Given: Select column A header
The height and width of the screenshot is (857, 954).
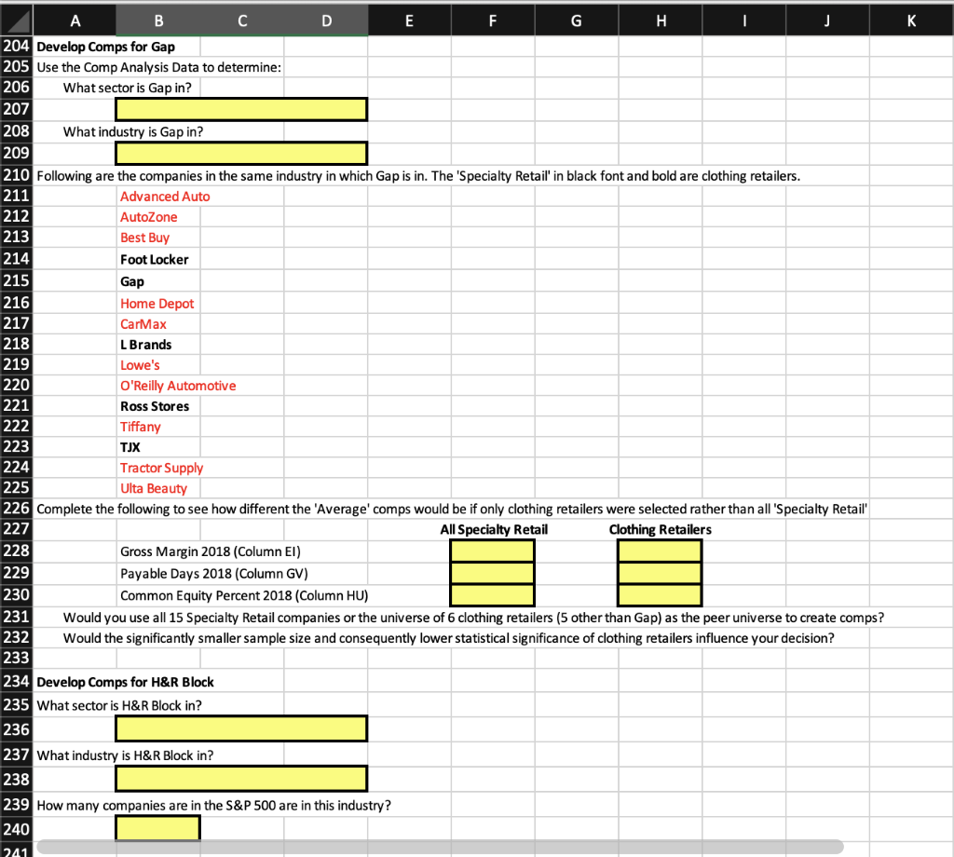Looking at the screenshot, I should [x=75, y=20].
